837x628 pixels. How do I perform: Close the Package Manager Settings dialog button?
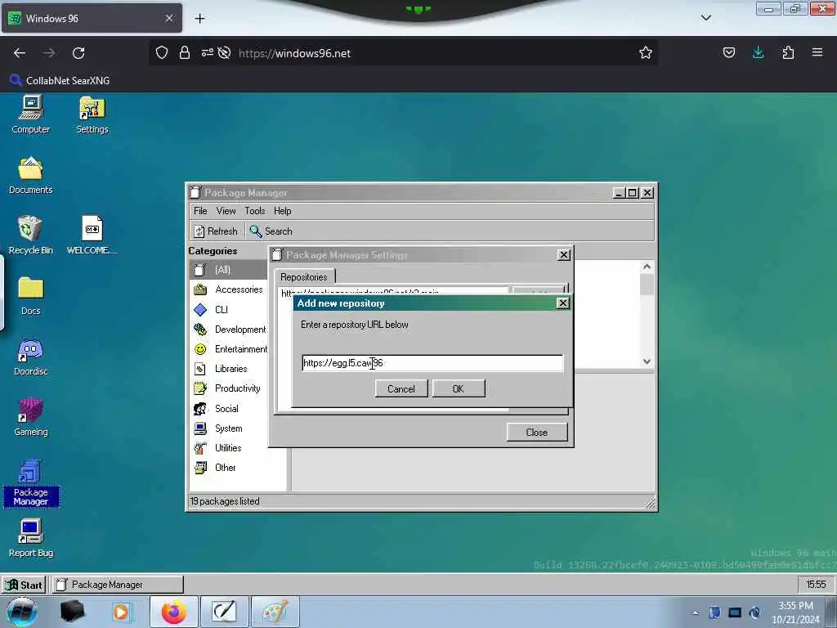536,433
